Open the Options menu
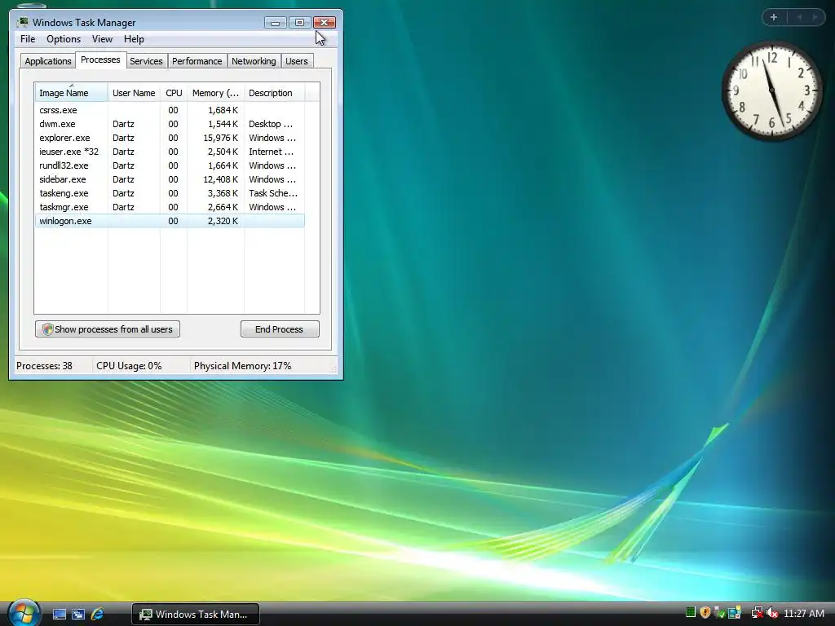The image size is (835, 626). coord(64,39)
